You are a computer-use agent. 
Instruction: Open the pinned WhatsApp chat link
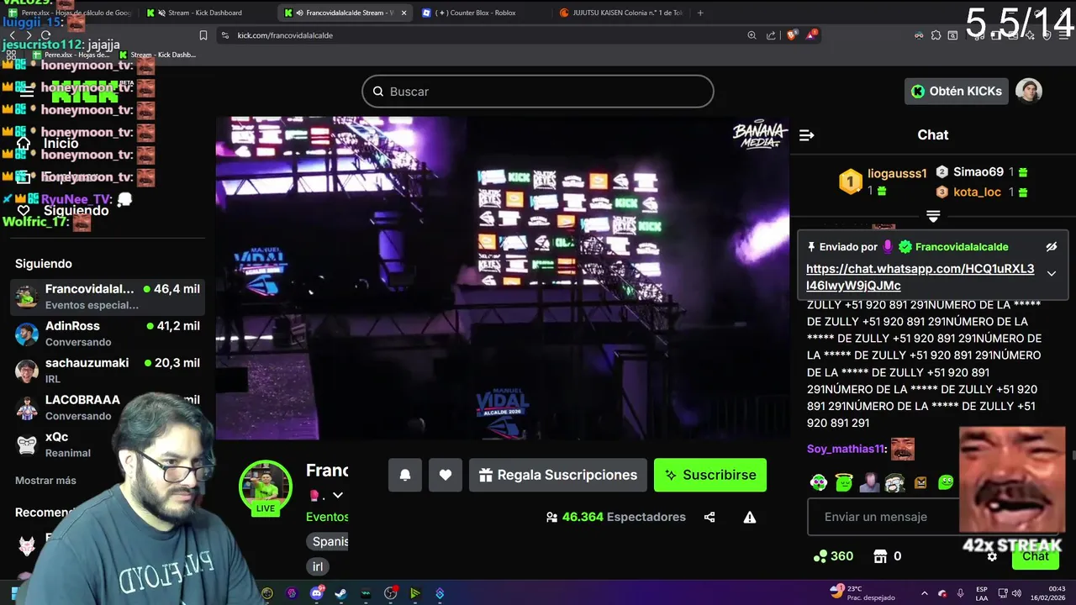[920, 277]
